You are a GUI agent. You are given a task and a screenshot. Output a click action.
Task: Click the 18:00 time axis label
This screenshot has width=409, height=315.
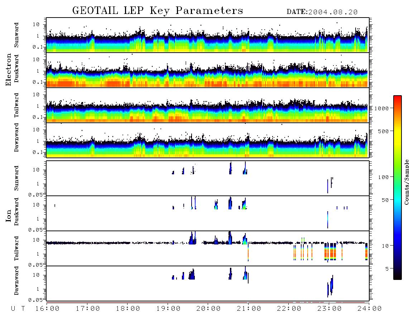point(128,309)
